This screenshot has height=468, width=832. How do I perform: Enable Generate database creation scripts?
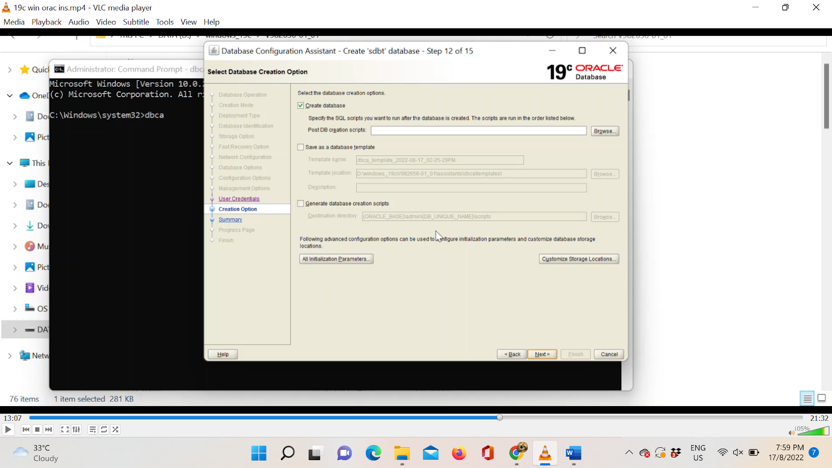click(x=301, y=204)
